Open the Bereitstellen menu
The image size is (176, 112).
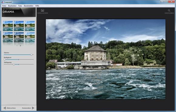click(29, 6)
